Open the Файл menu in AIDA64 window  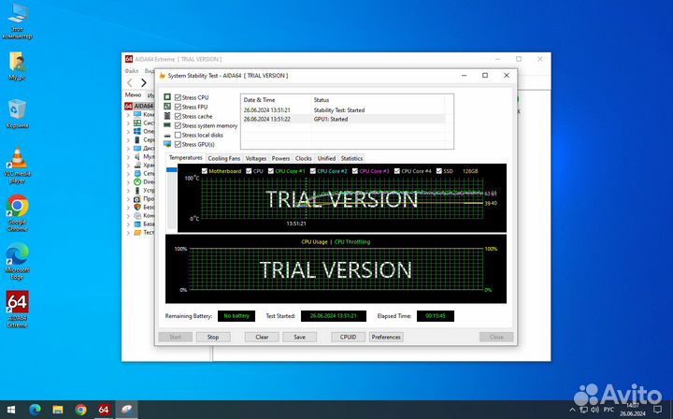[132, 71]
